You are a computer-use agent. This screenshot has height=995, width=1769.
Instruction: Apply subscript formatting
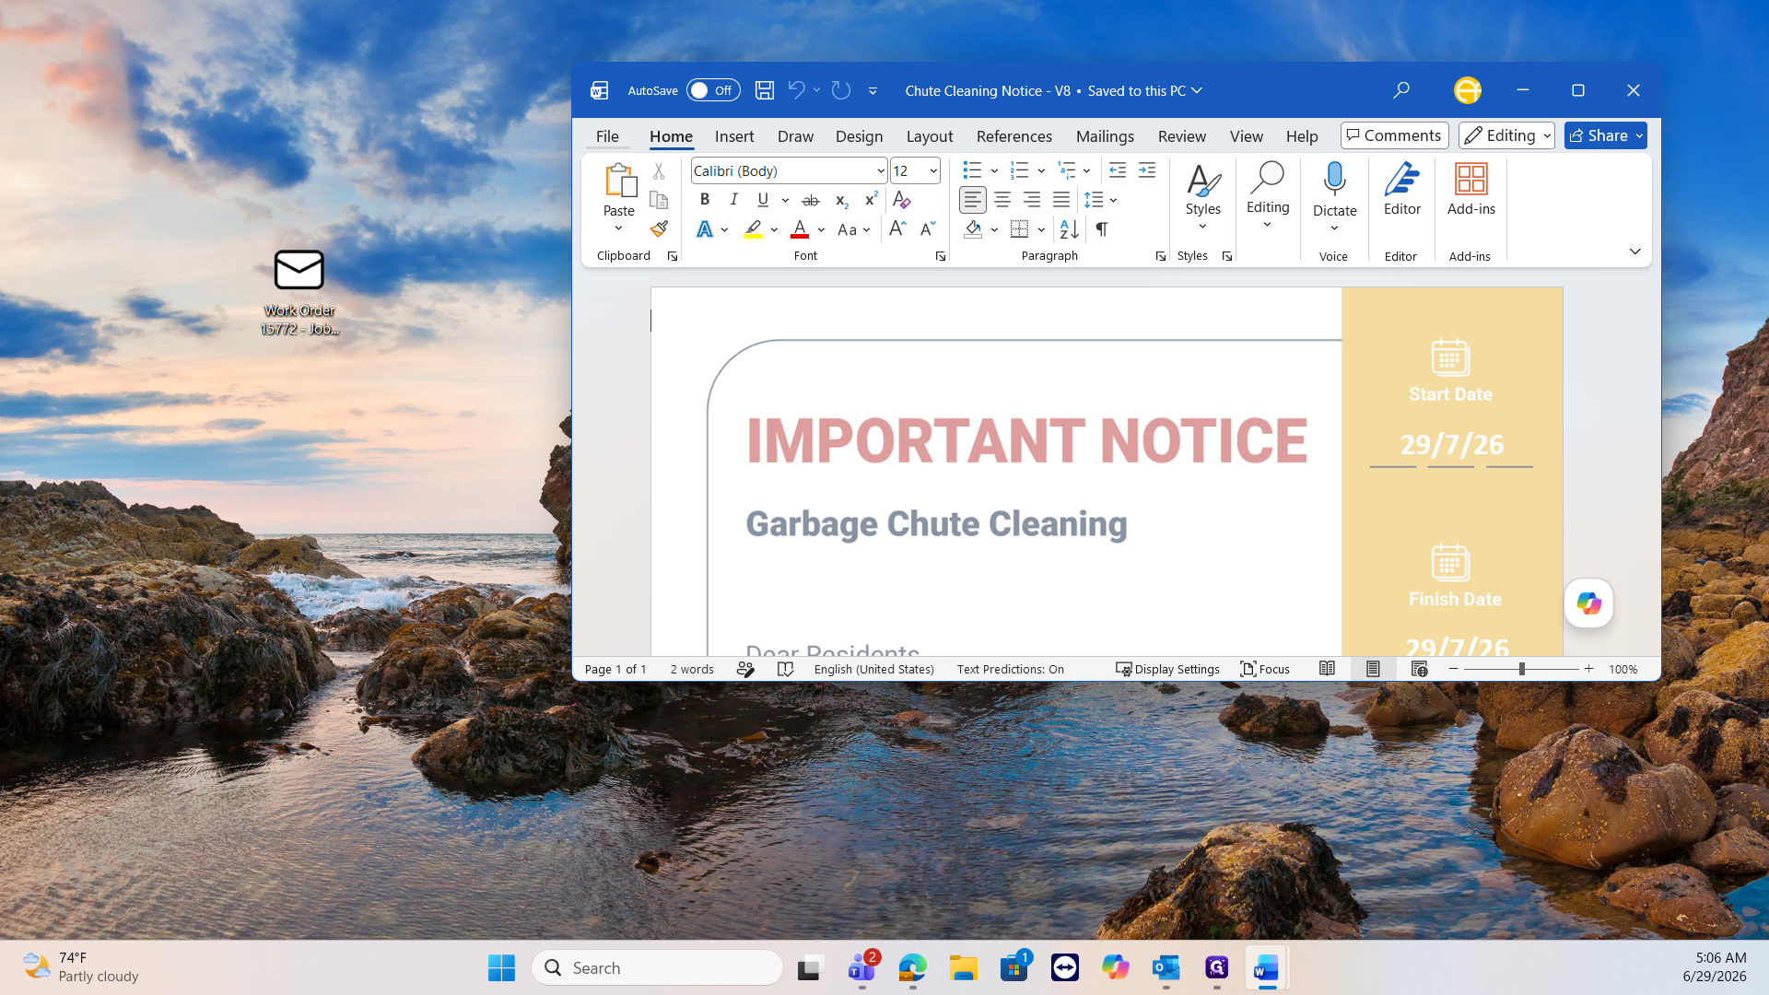pos(841,200)
